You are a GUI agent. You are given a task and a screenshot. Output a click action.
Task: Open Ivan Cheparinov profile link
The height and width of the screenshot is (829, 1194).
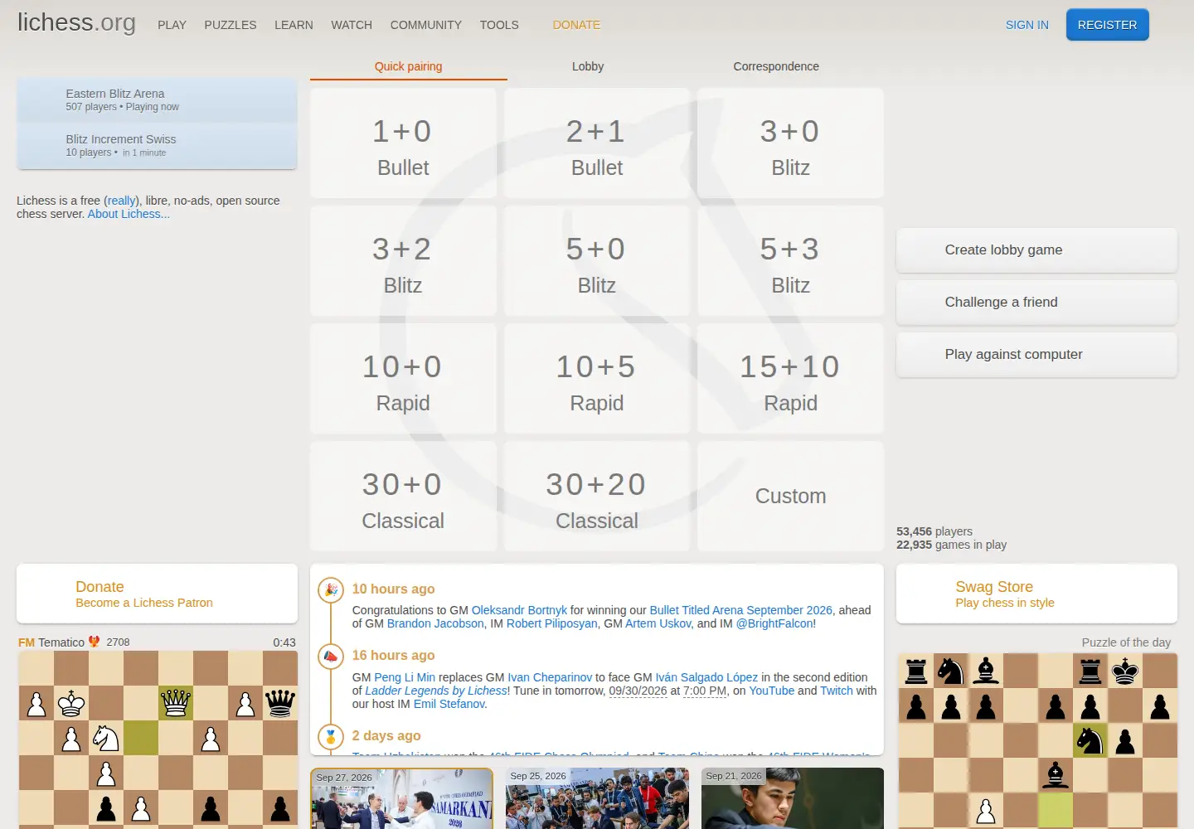pyautogui.click(x=550, y=677)
